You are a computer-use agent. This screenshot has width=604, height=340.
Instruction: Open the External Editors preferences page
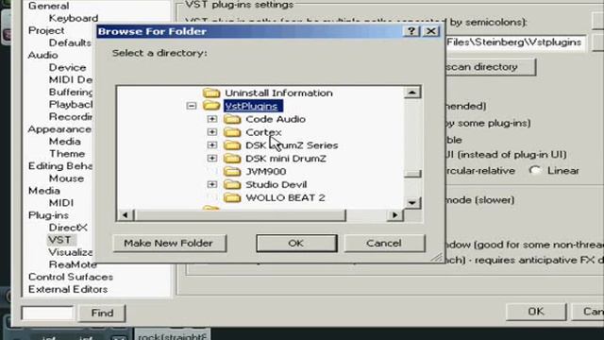68,290
